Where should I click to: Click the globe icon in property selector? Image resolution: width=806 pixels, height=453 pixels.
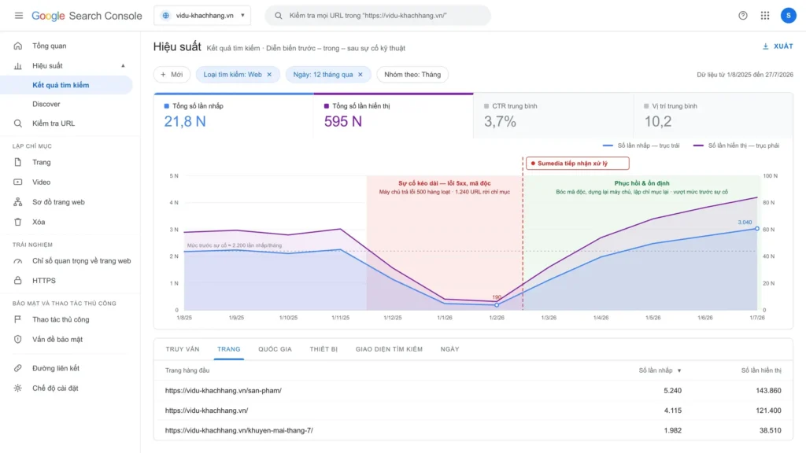165,16
